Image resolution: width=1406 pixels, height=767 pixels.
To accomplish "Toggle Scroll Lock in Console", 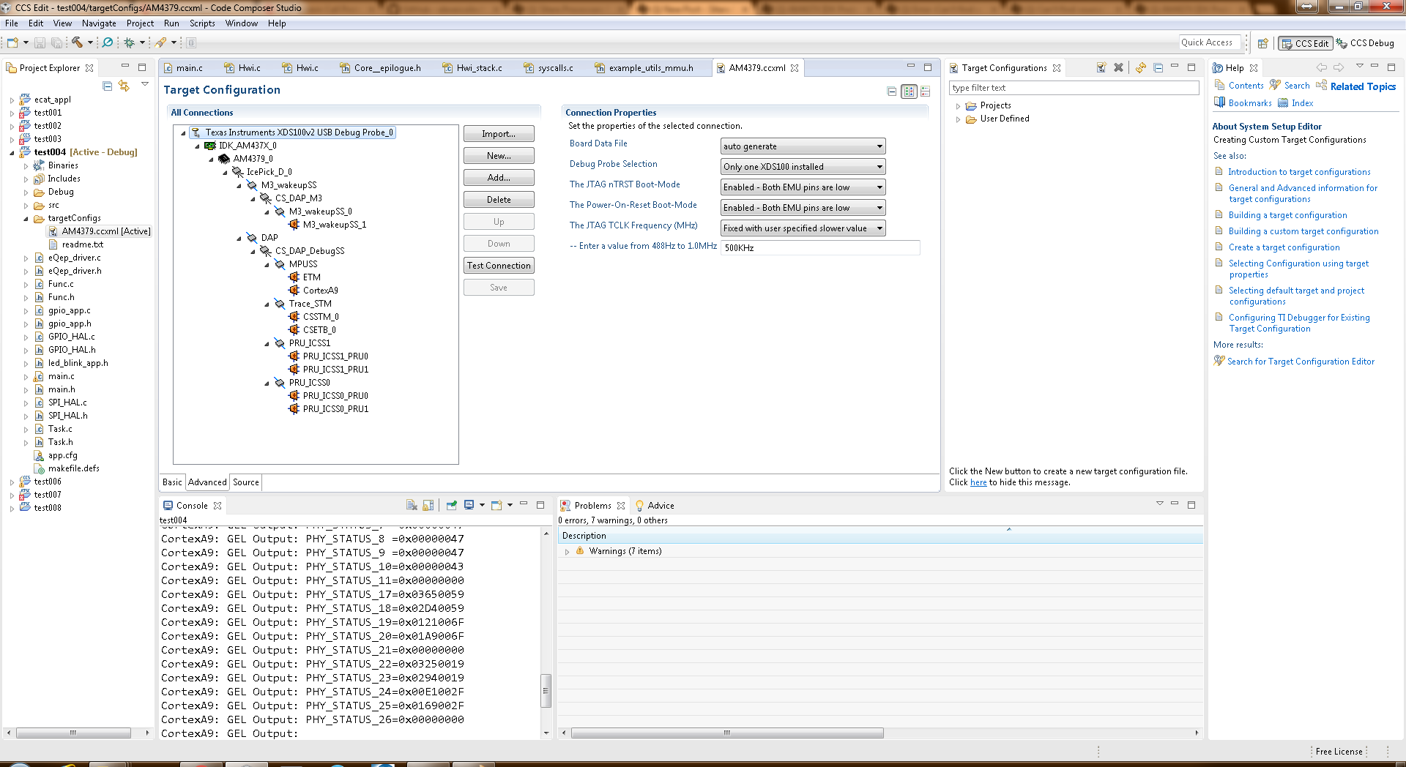I will 428,505.
